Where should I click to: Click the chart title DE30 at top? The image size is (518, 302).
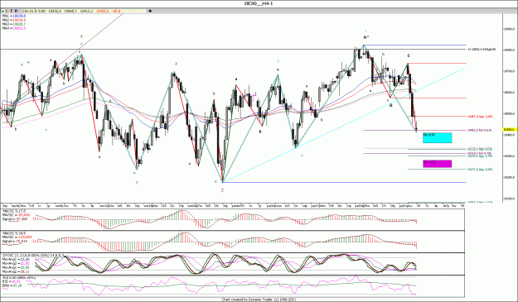[x=259, y=3]
